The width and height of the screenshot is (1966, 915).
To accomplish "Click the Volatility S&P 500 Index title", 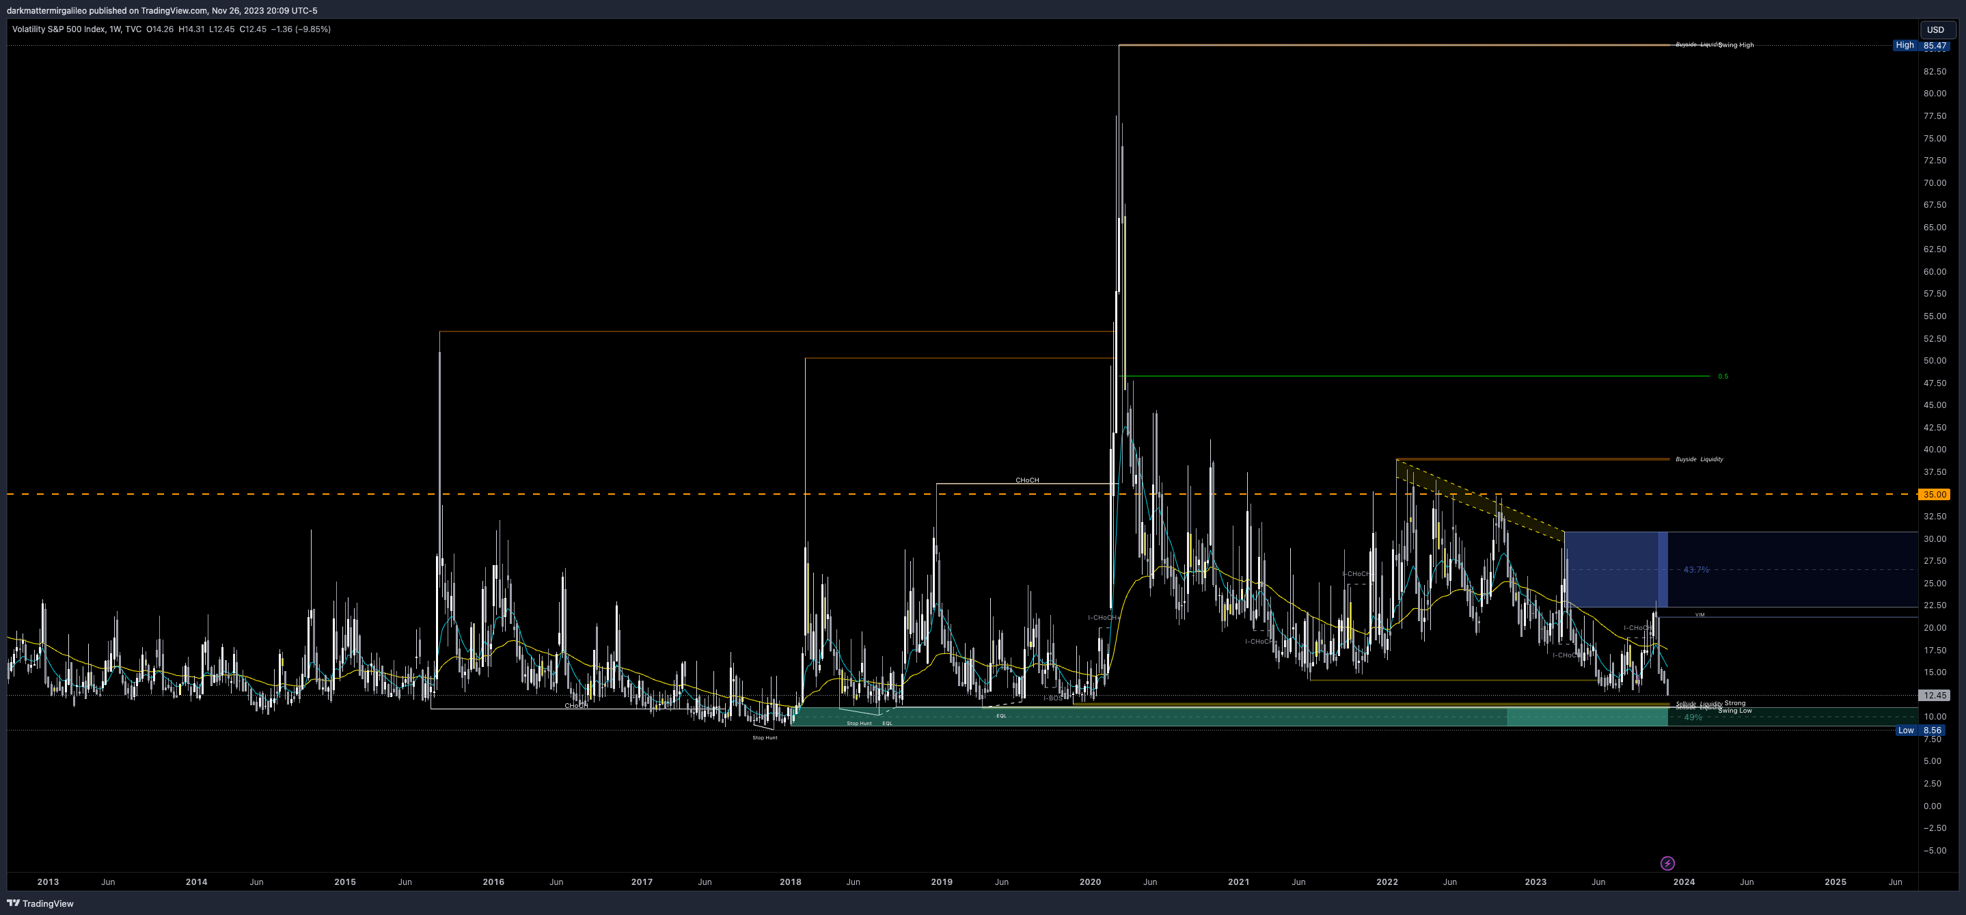I will [x=59, y=29].
